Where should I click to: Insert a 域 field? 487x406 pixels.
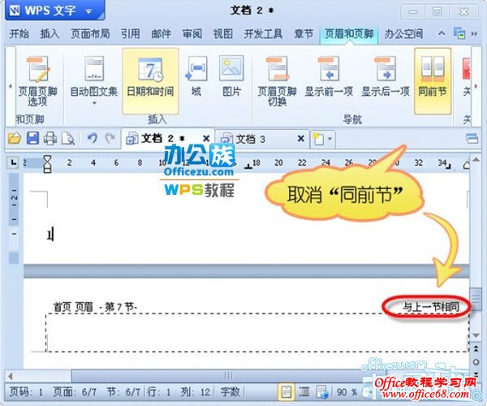click(x=196, y=76)
